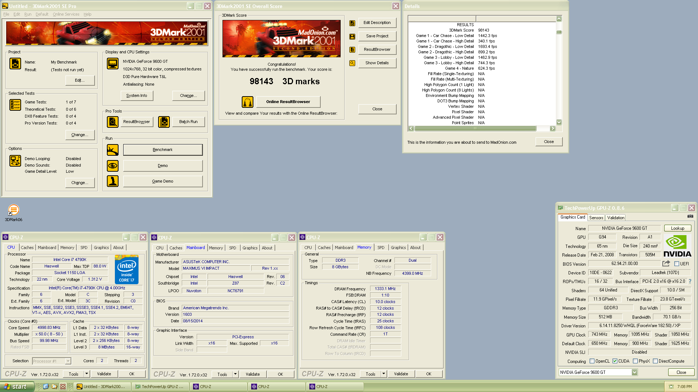The image size is (698, 392).
Task: Click the Details list scroll down arrow
Action: click(x=559, y=122)
